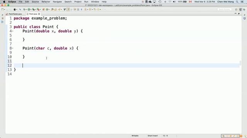The height and width of the screenshot is (138, 247).
Task: Open the Help menu
Action: (104, 2)
